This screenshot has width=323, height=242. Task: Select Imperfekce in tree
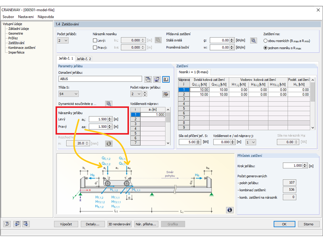17,53
